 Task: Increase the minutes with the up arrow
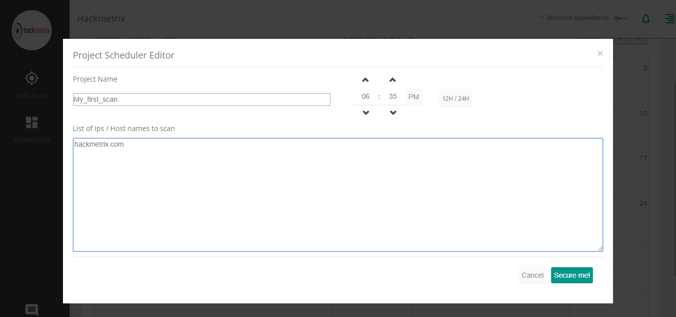(393, 80)
